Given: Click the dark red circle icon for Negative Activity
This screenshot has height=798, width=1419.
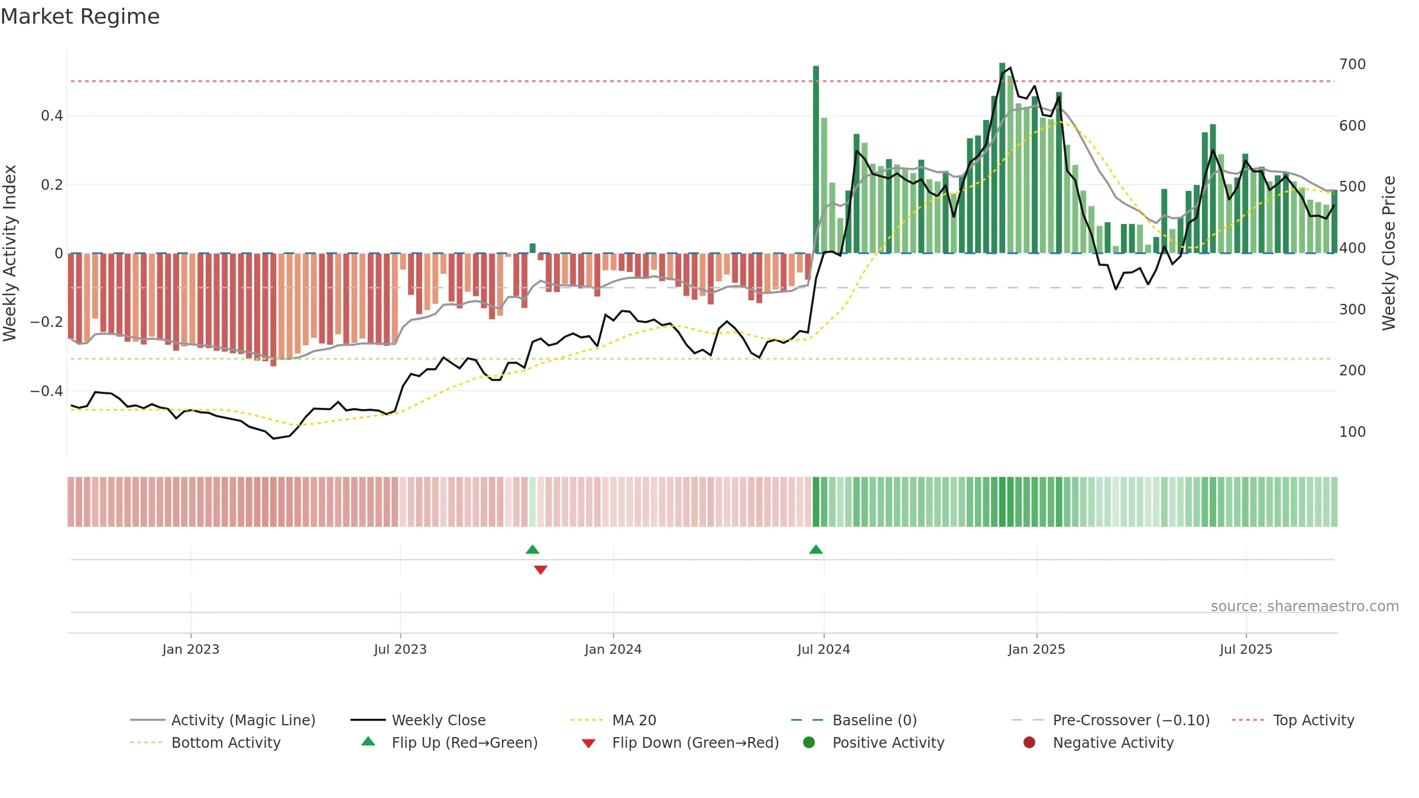Looking at the screenshot, I should point(1029,742).
